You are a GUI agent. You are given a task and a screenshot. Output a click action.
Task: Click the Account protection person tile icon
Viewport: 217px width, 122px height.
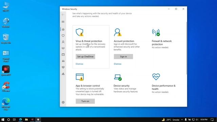click(x=118, y=33)
